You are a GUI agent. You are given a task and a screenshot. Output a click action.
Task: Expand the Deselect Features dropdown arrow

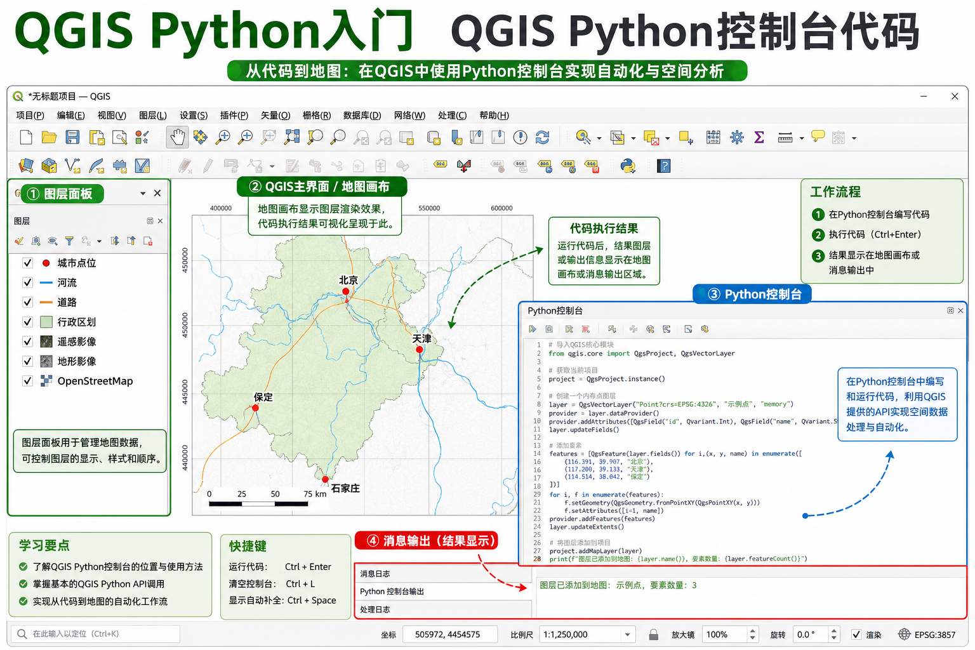click(667, 138)
